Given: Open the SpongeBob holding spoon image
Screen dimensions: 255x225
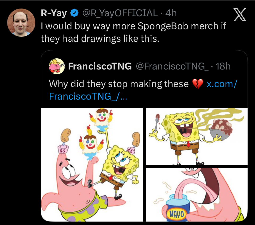Looking at the screenshot, I should coord(197,136).
